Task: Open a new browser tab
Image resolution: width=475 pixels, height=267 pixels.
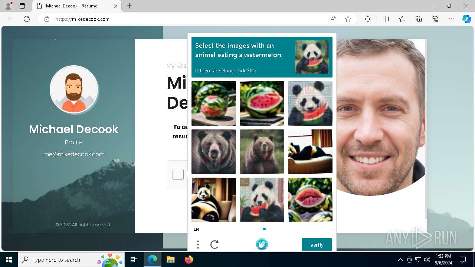Action: pyautogui.click(x=129, y=6)
